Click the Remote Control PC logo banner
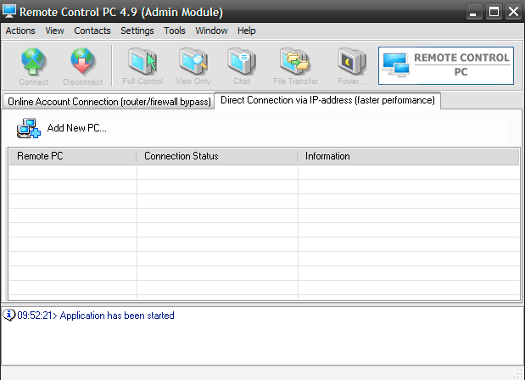525x380 pixels. click(x=446, y=65)
